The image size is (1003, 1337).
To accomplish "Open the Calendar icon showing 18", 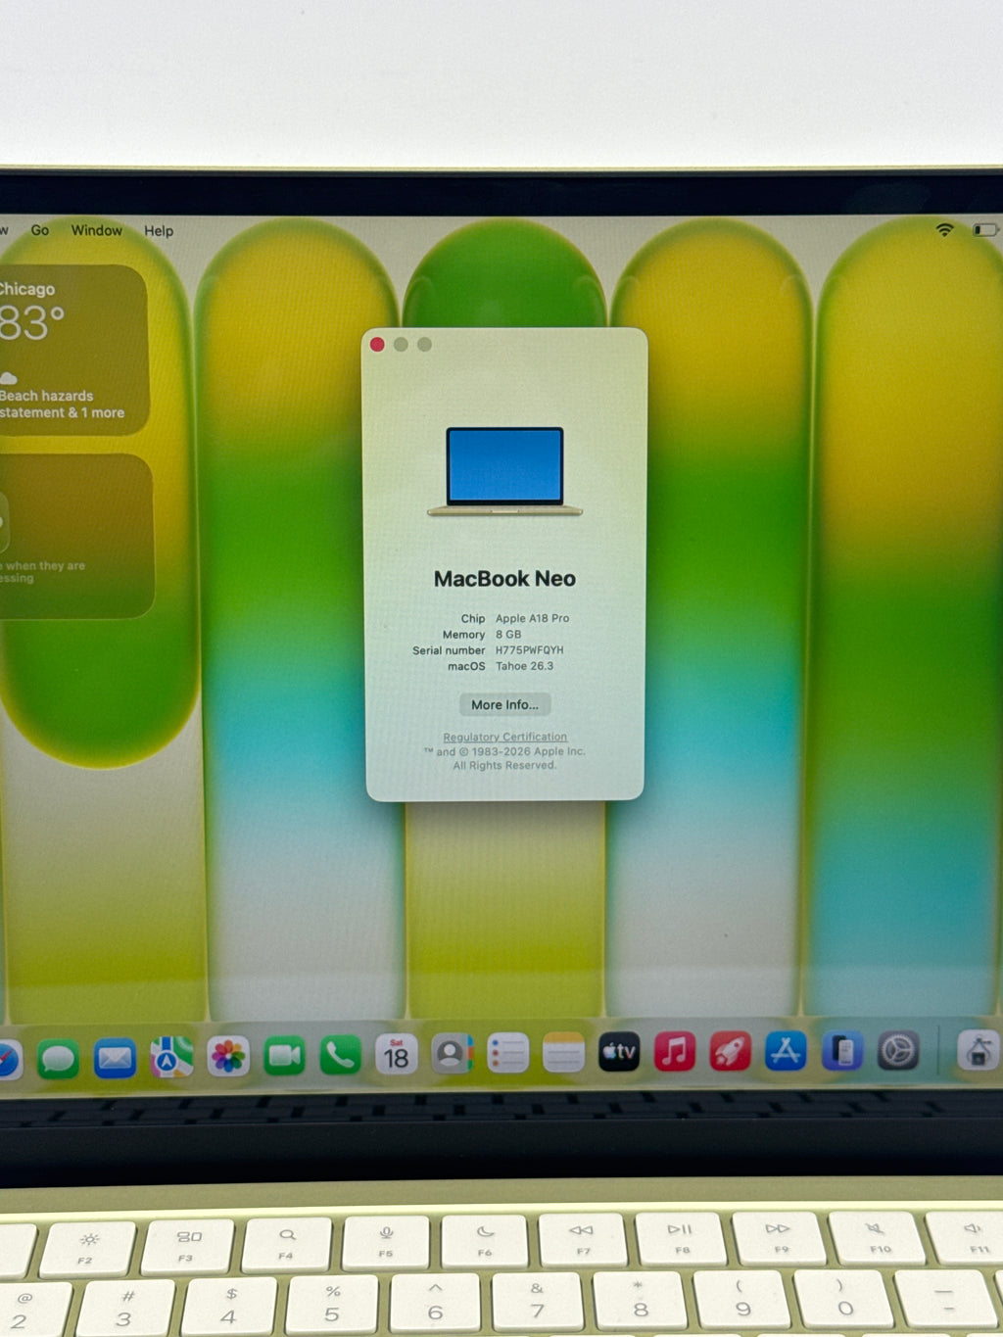I will (x=396, y=1055).
